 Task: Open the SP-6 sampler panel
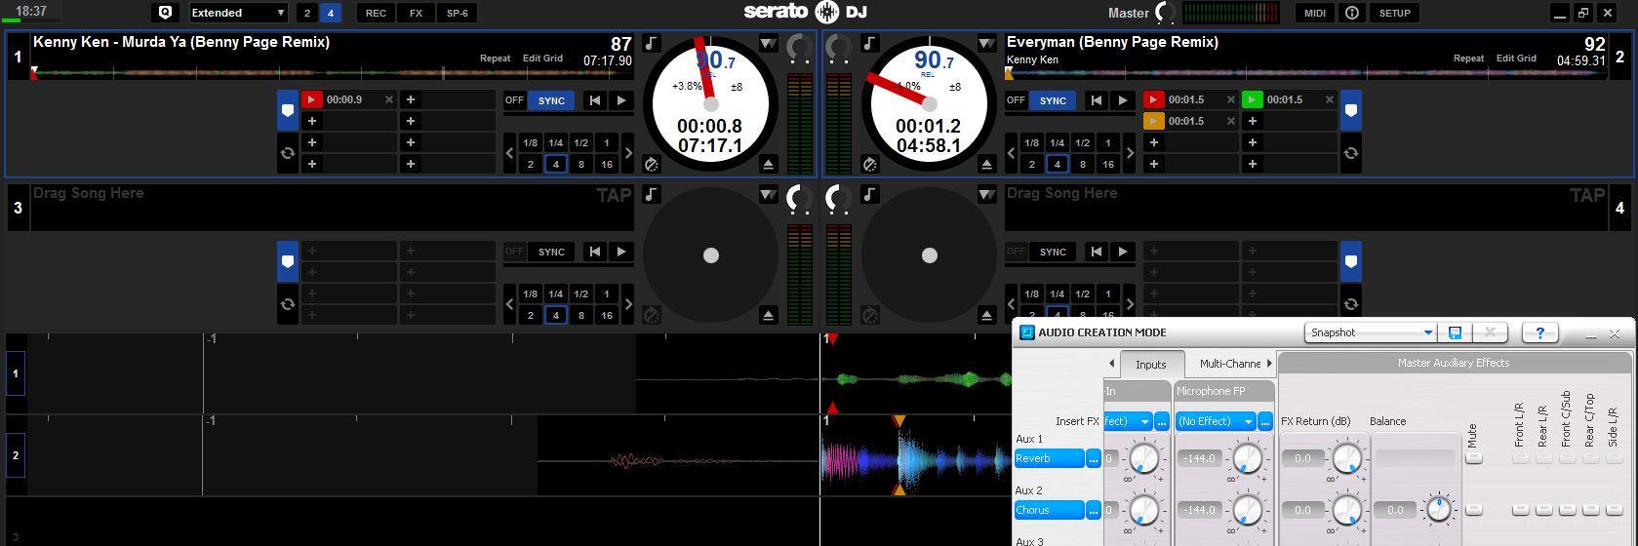tap(458, 13)
